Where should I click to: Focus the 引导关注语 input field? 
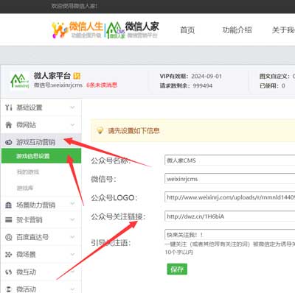(230, 235)
